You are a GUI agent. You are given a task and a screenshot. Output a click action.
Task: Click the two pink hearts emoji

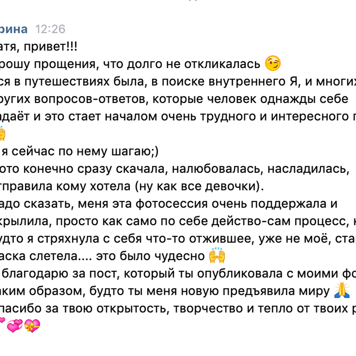click(x=15, y=326)
